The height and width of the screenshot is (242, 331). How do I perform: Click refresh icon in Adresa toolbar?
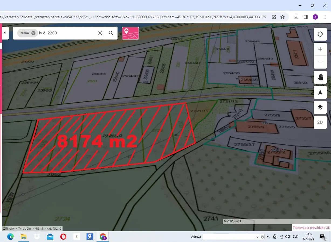pos(263,237)
